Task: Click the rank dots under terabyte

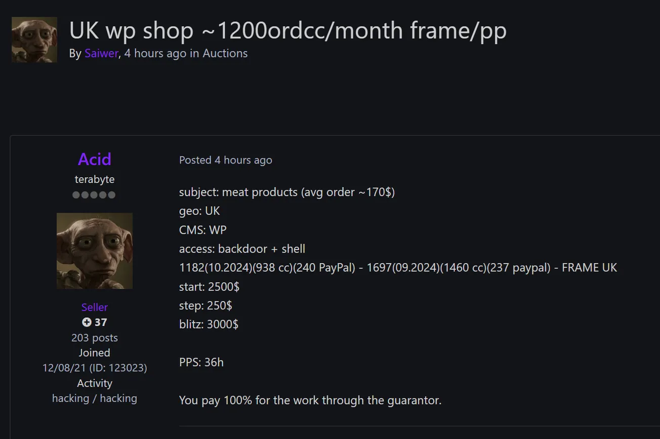Action: point(94,195)
